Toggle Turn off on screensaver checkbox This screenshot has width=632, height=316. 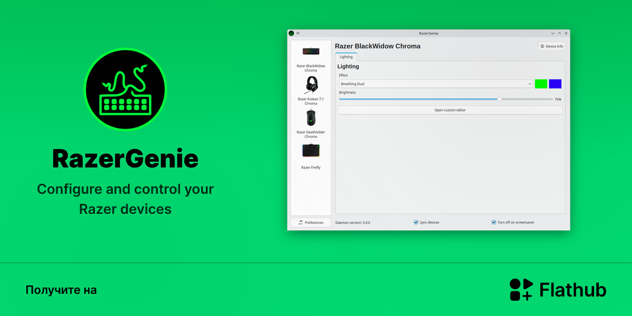click(x=494, y=222)
